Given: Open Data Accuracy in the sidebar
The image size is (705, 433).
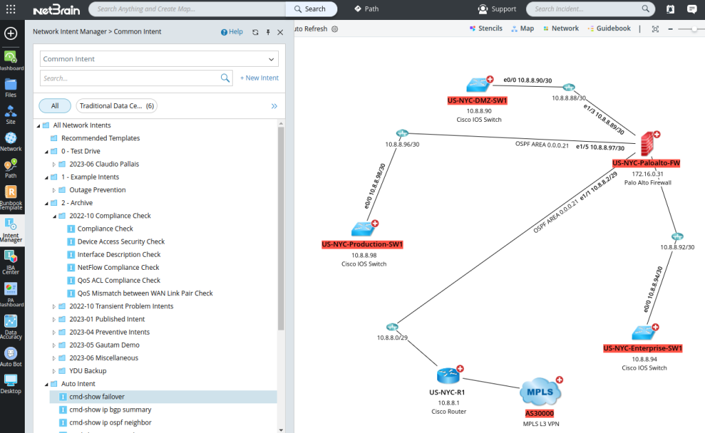Looking at the screenshot, I should (11, 327).
